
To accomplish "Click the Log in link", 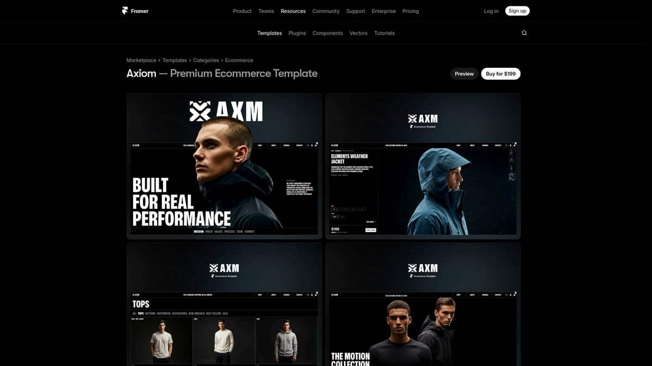I will pyautogui.click(x=491, y=11).
